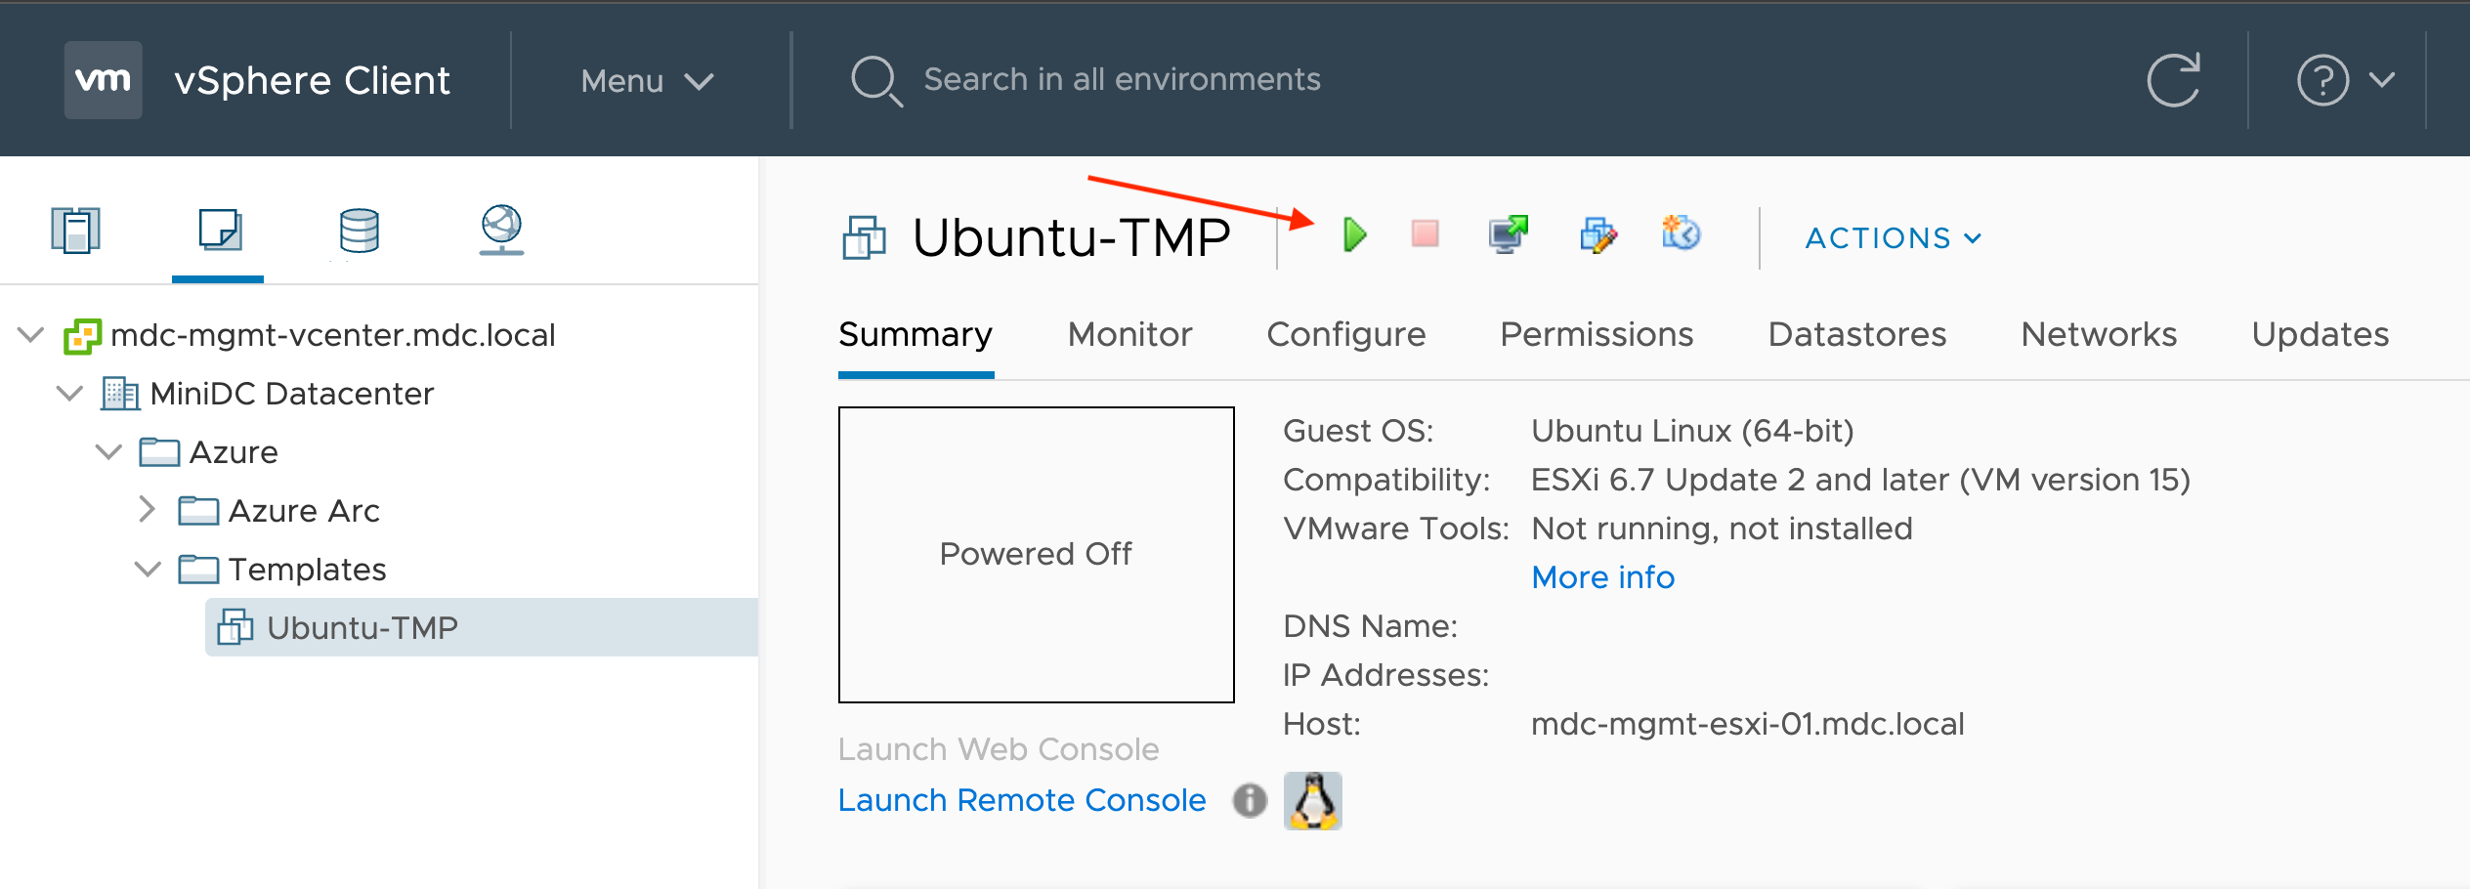Switch to Hosts and Clusters view
This screenshot has height=889, width=2470.
click(x=75, y=231)
